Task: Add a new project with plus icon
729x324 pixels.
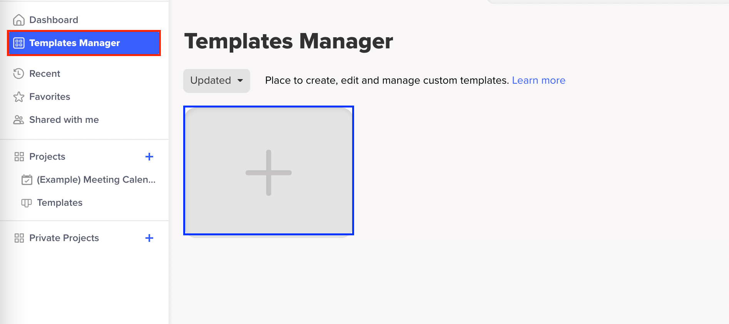Action: click(149, 157)
